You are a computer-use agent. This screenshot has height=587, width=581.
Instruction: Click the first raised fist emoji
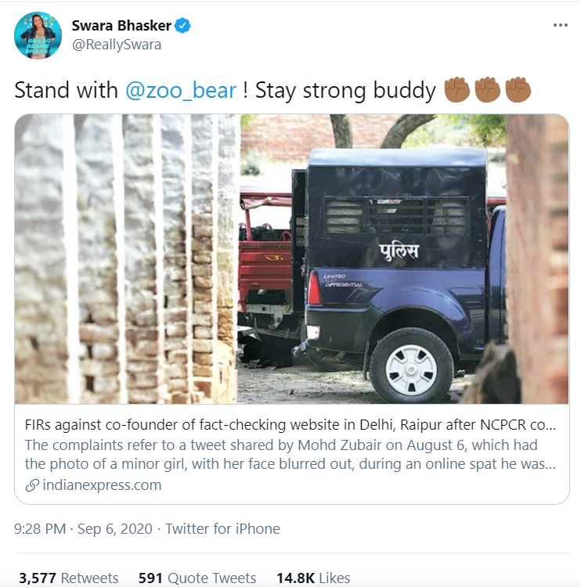pyautogui.click(x=457, y=89)
